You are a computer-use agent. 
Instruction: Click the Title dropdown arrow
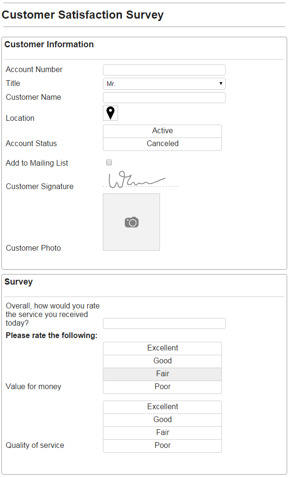221,84
